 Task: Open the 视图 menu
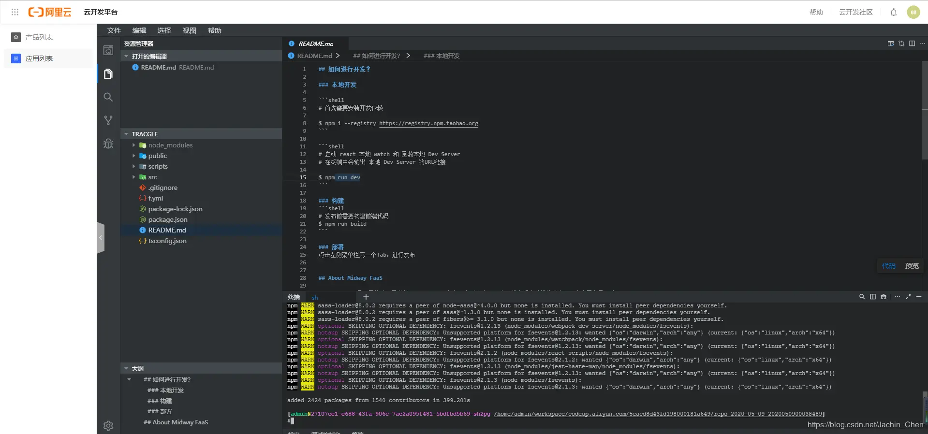point(190,30)
